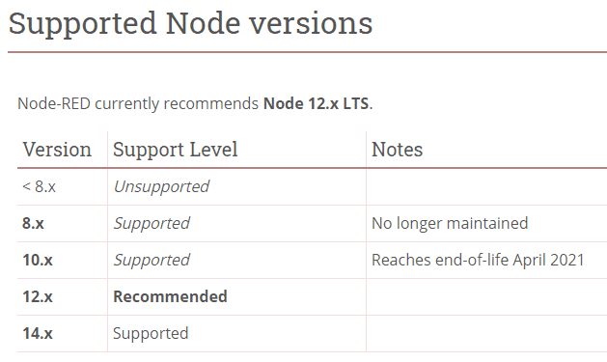Click the No longer maintained note
Viewport: 607px width, 362px height.
point(450,223)
